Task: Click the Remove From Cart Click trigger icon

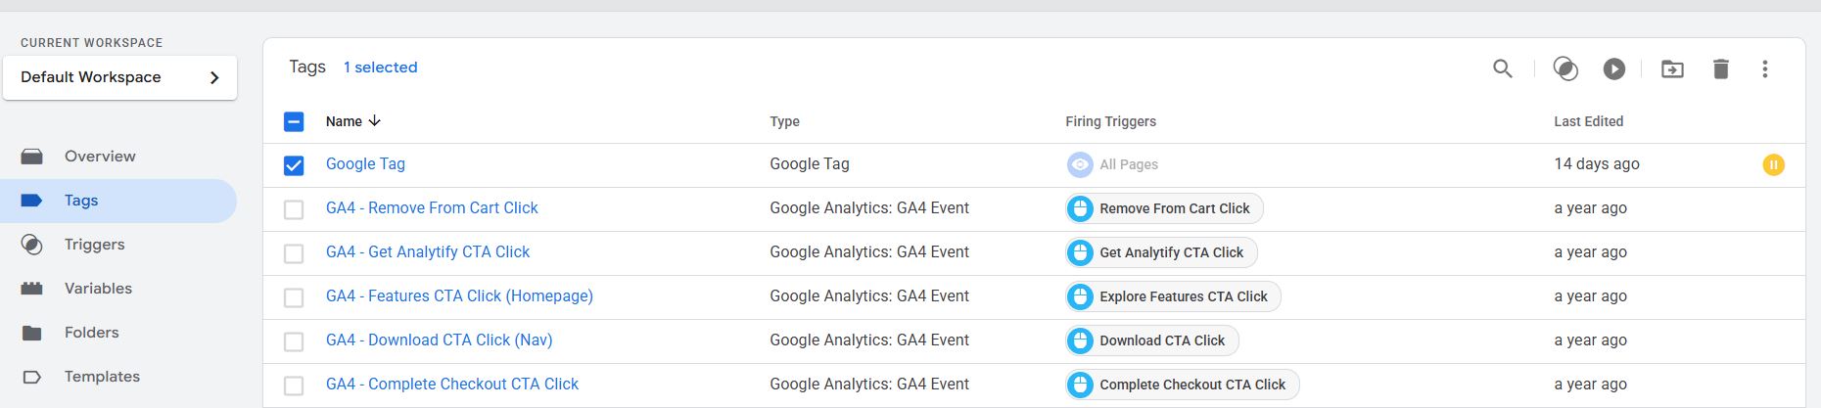Action: [1080, 208]
